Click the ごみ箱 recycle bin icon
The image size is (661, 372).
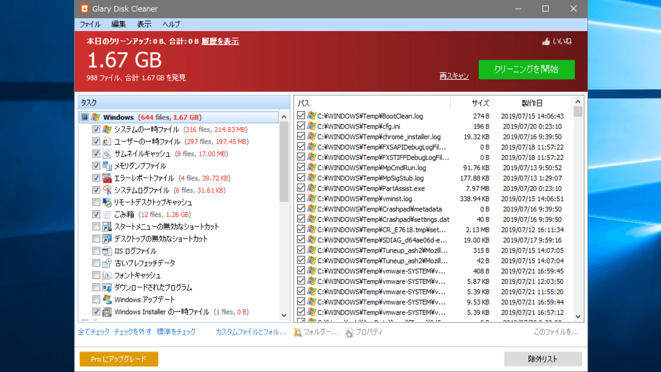pos(107,214)
